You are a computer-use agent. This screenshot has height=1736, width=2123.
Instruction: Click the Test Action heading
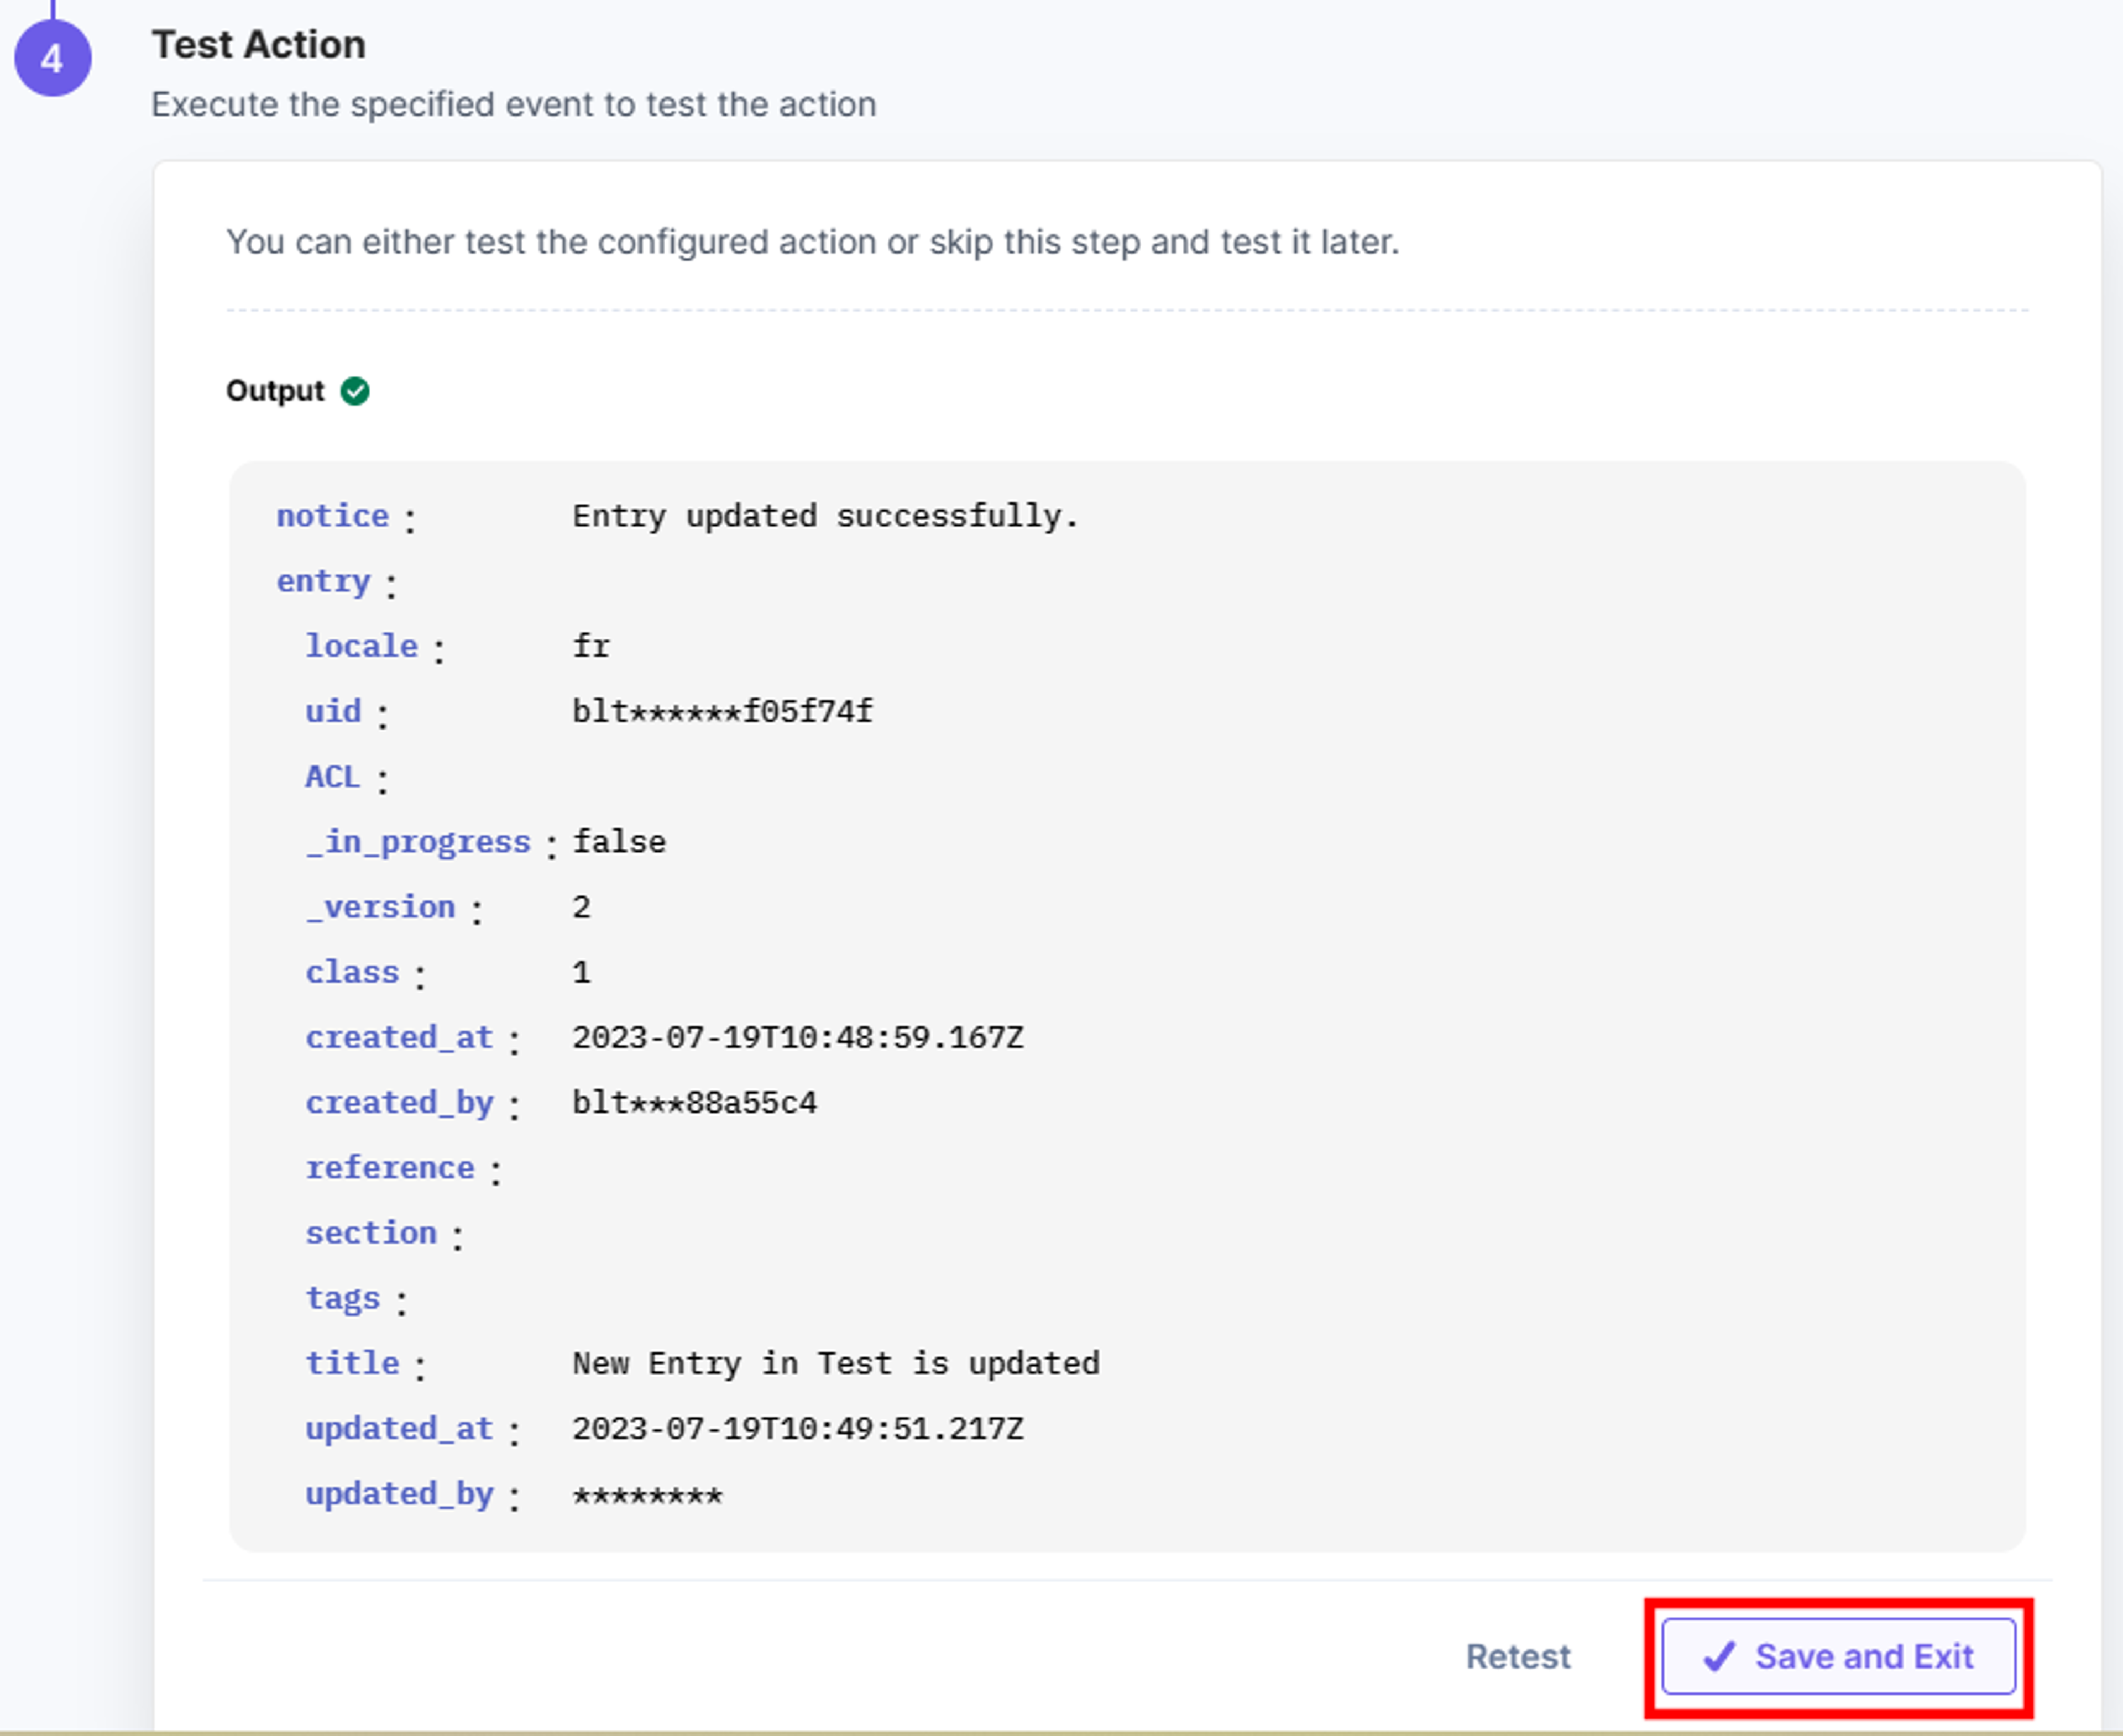point(258,45)
